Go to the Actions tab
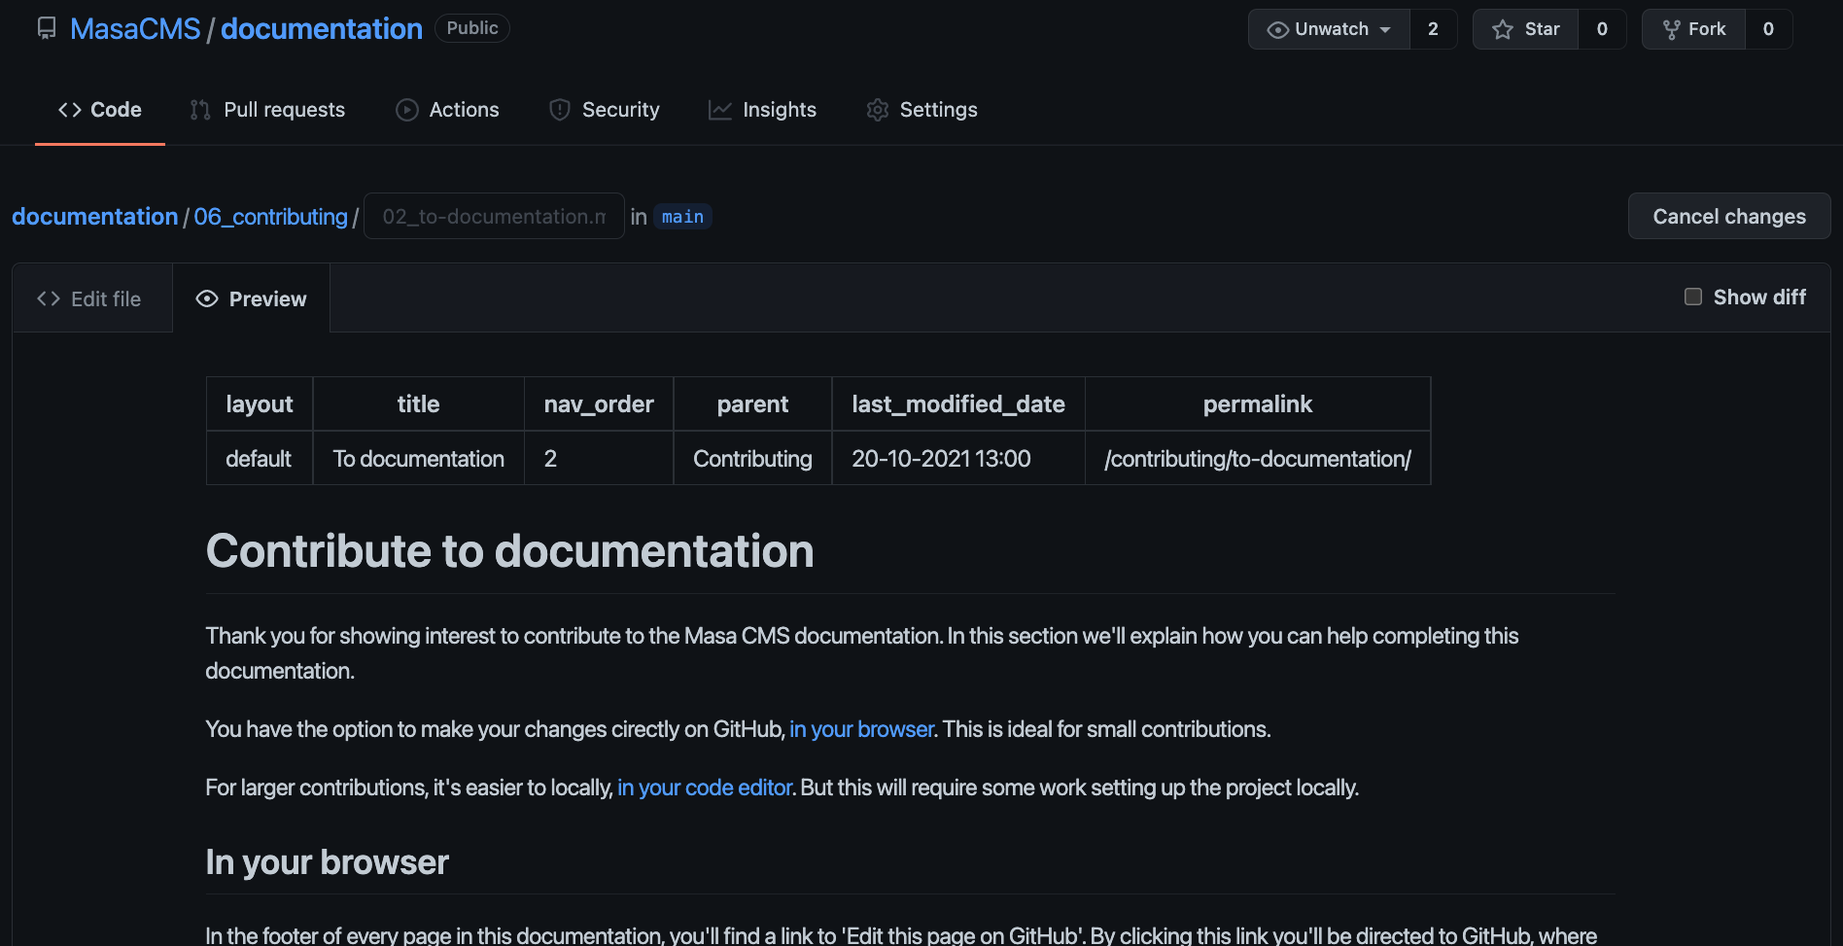This screenshot has width=1843, height=946. [447, 110]
